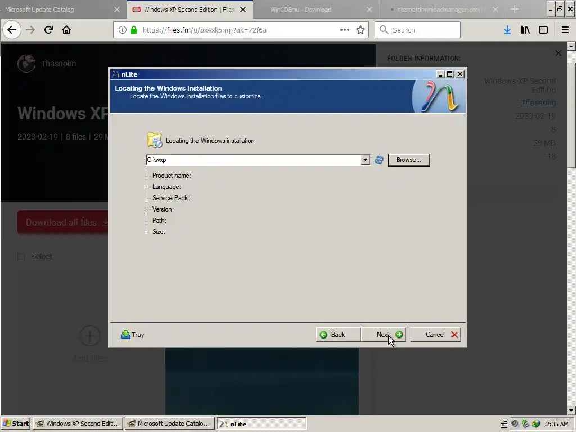576x432 pixels.
Task: Send nLite to Tray
Action: pos(133,335)
